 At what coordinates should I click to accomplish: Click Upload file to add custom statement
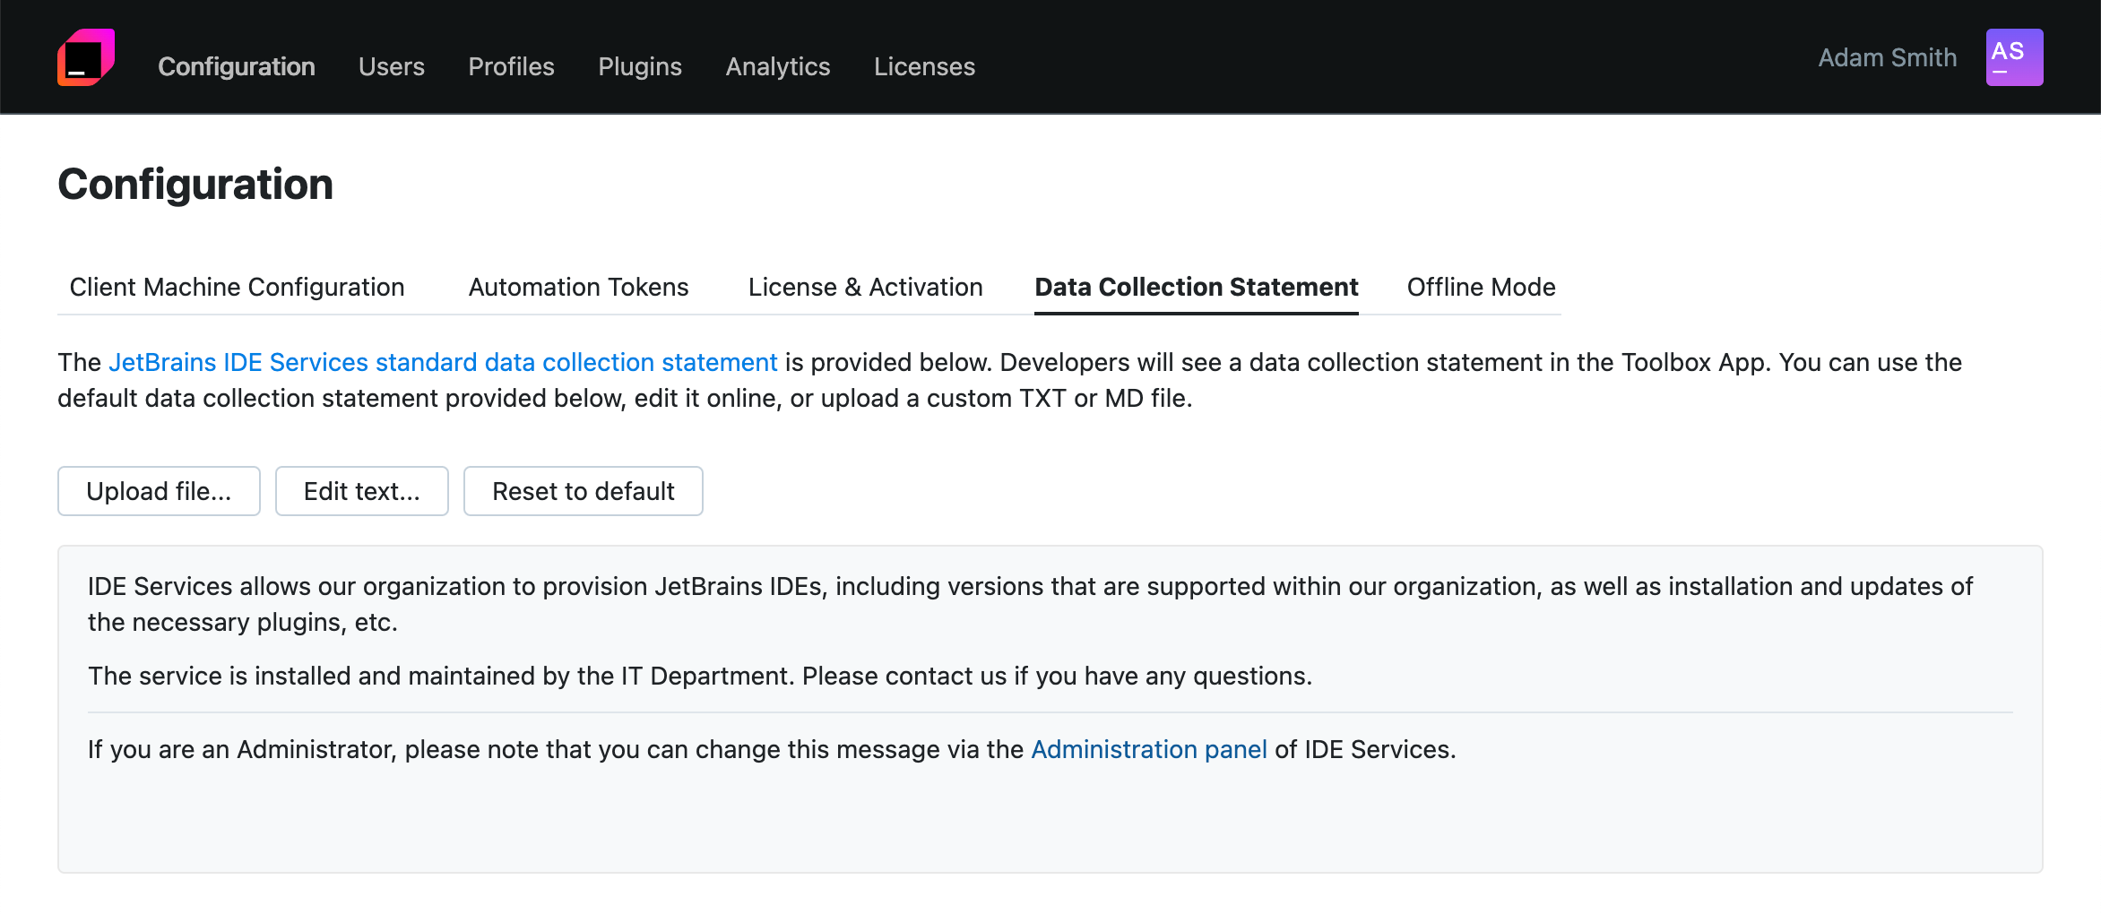pyautogui.click(x=159, y=491)
